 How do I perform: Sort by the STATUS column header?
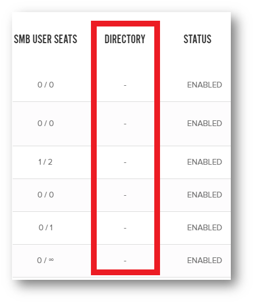197,39
